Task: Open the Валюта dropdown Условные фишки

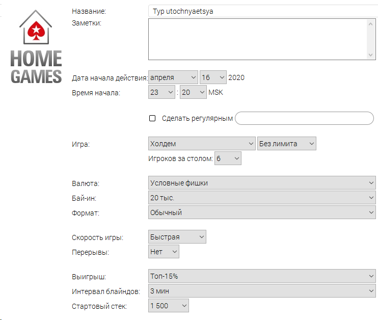Action: 262,183
